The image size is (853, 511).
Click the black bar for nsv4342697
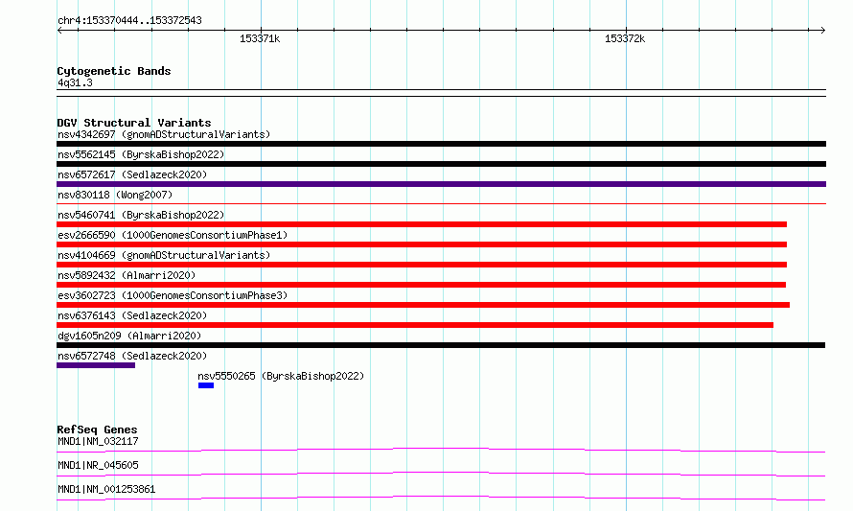tap(441, 144)
